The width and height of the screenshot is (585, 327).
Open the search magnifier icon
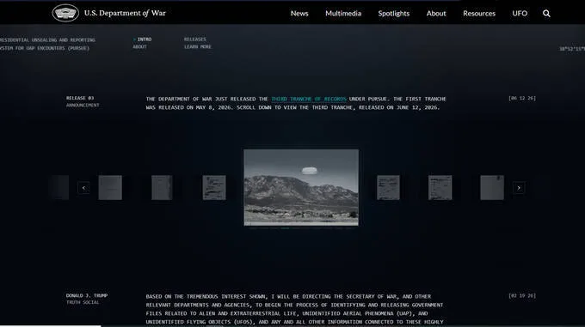click(x=546, y=14)
